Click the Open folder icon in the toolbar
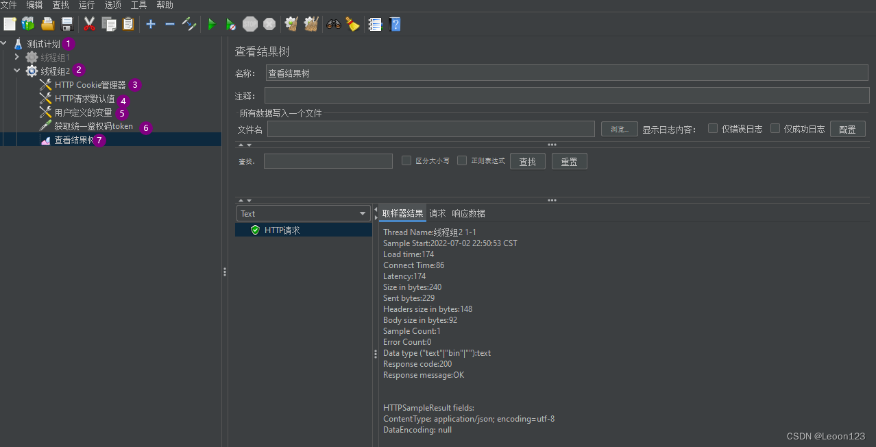 [x=48, y=24]
